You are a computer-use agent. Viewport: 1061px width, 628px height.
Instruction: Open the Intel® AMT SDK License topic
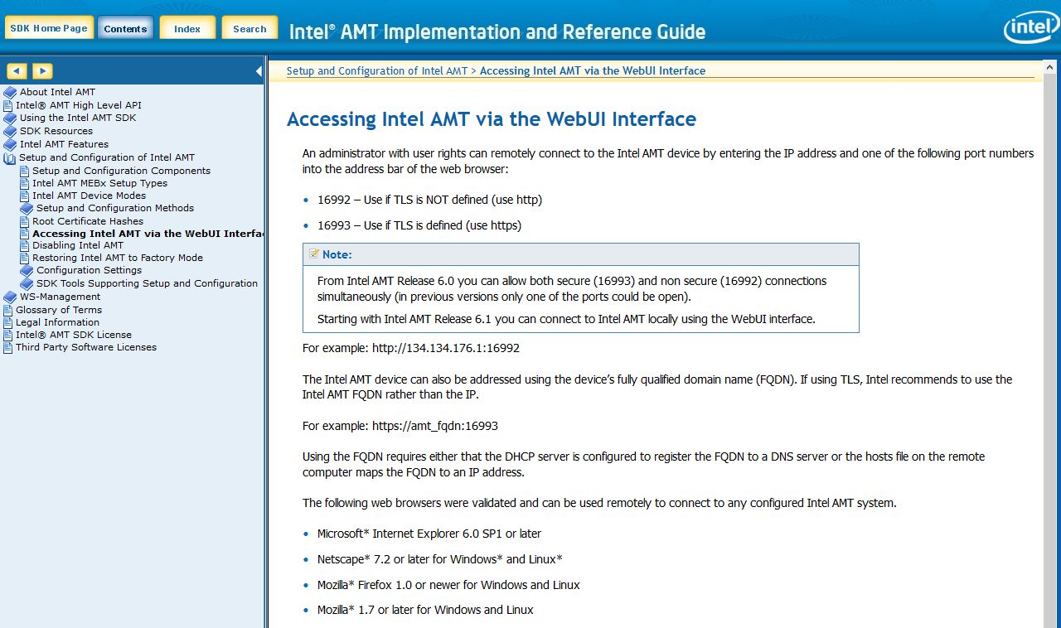tap(74, 335)
